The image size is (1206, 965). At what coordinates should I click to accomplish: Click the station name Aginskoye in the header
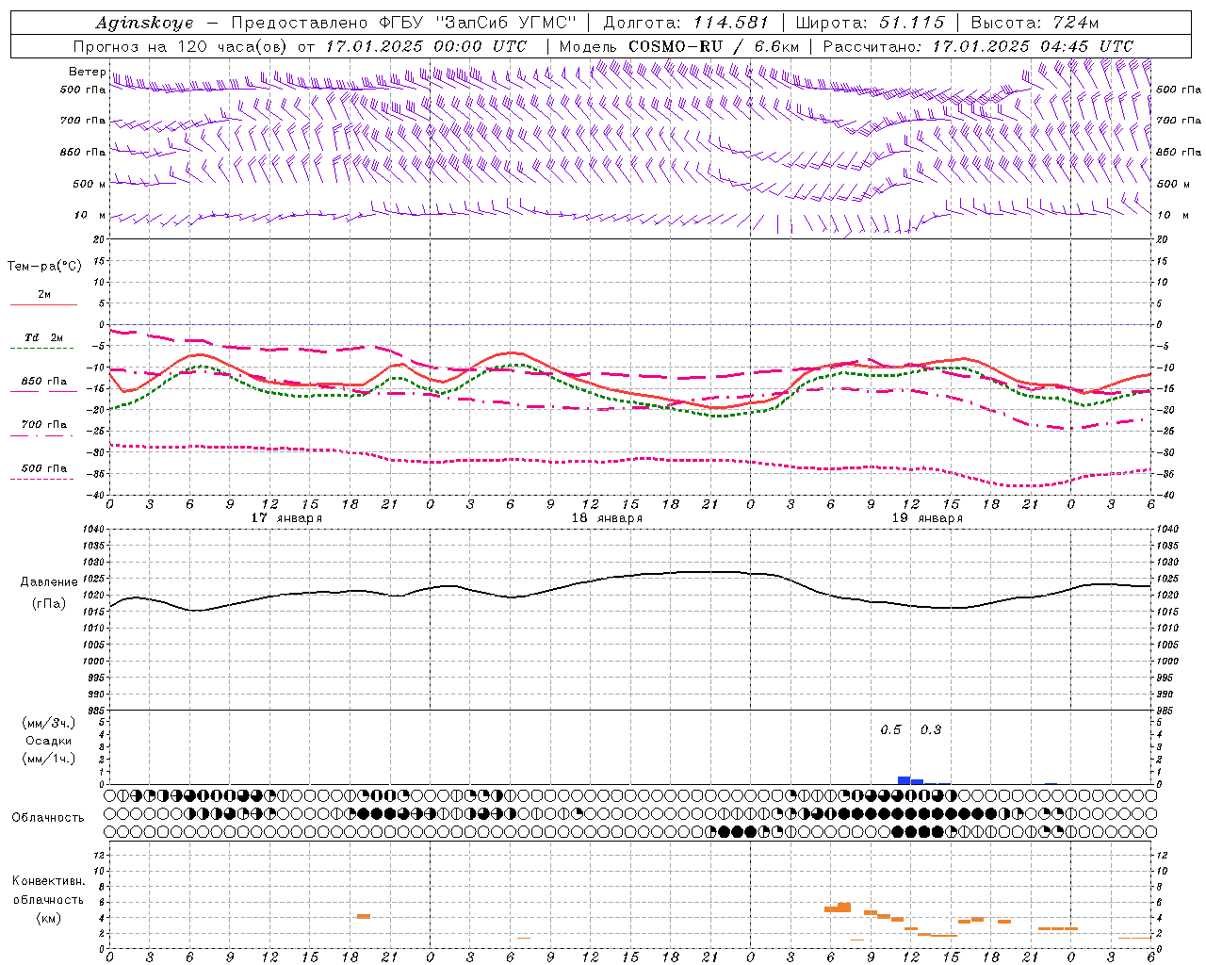click(x=144, y=23)
